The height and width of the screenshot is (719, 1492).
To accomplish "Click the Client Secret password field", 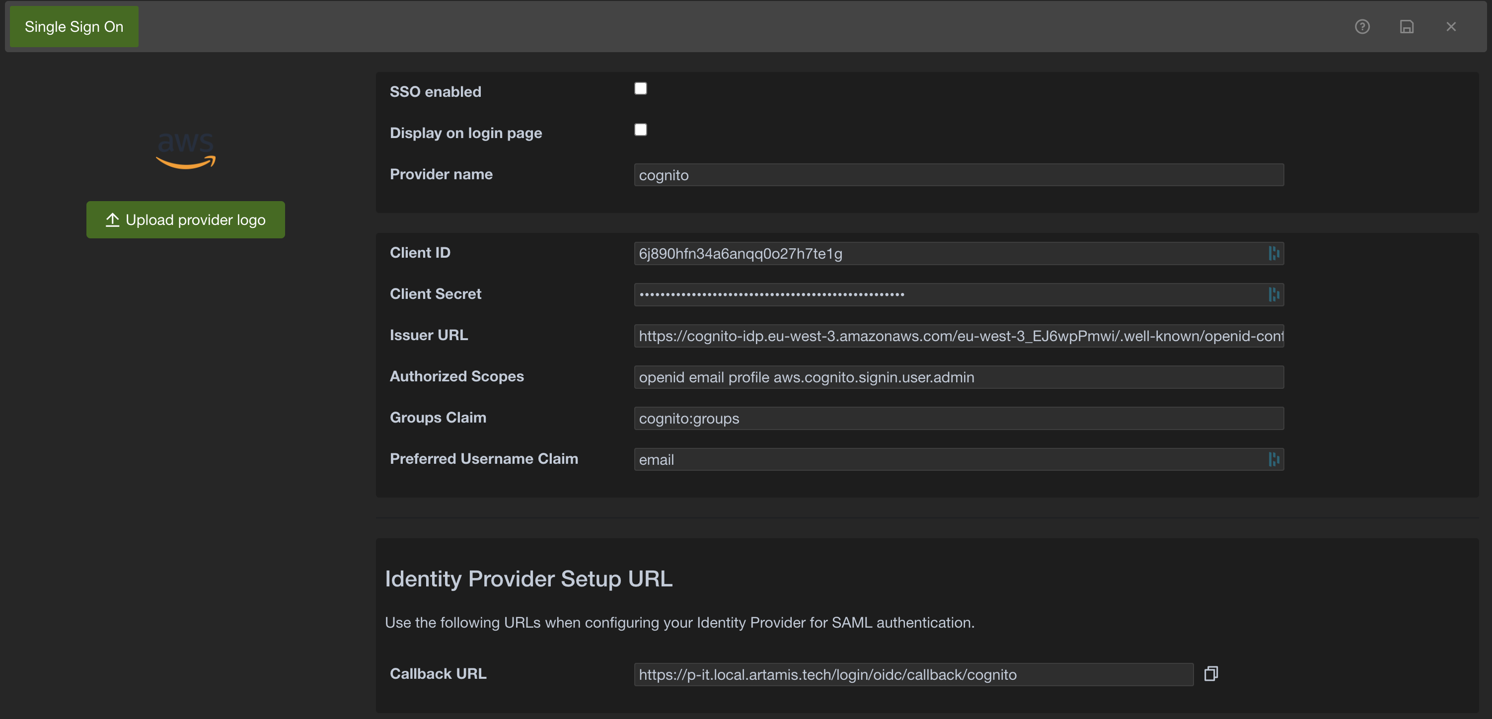I will coord(959,294).
